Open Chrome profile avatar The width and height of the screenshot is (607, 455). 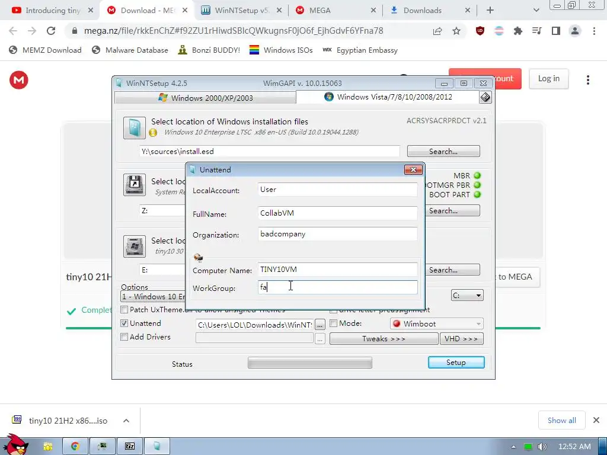575,31
